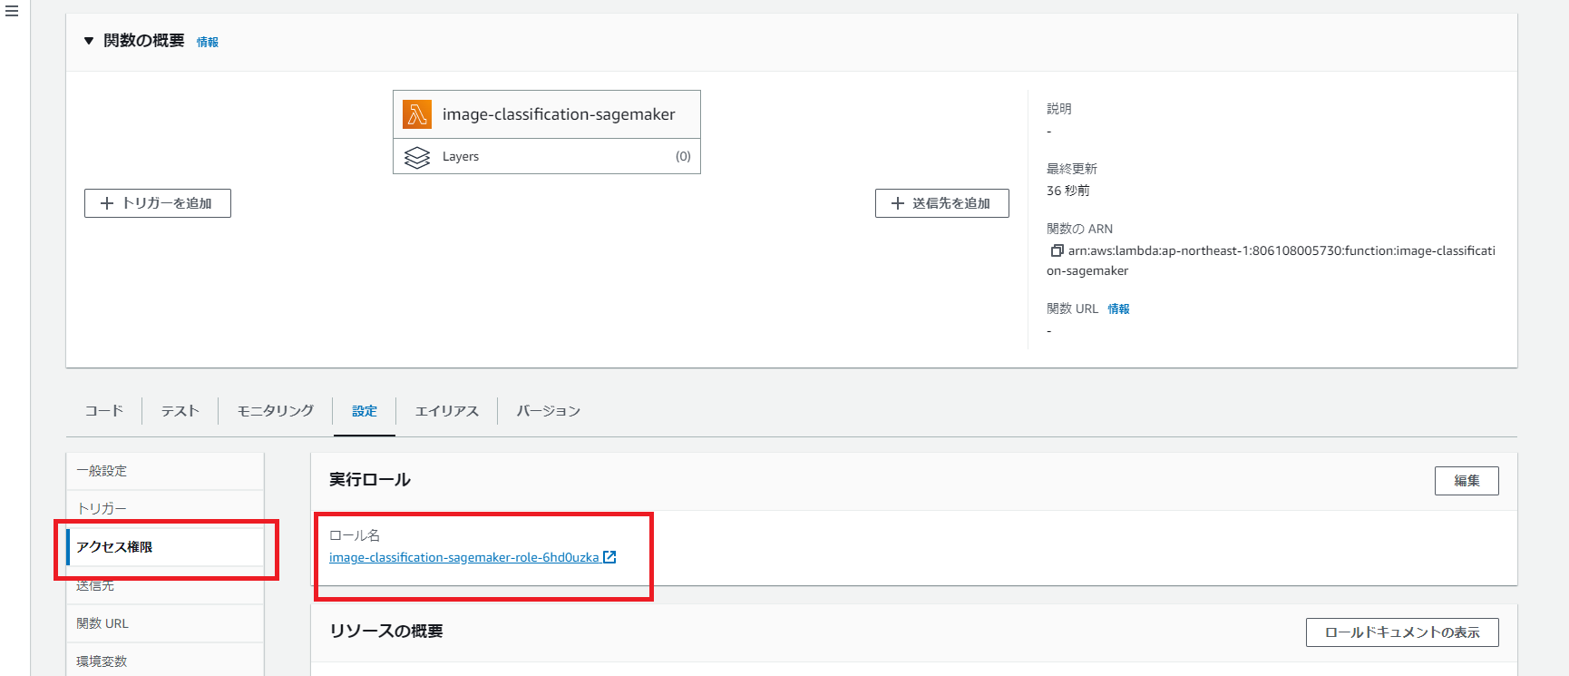The height and width of the screenshot is (676, 1569).
Task: Click the 送信先を追加 button
Action: 942,203
